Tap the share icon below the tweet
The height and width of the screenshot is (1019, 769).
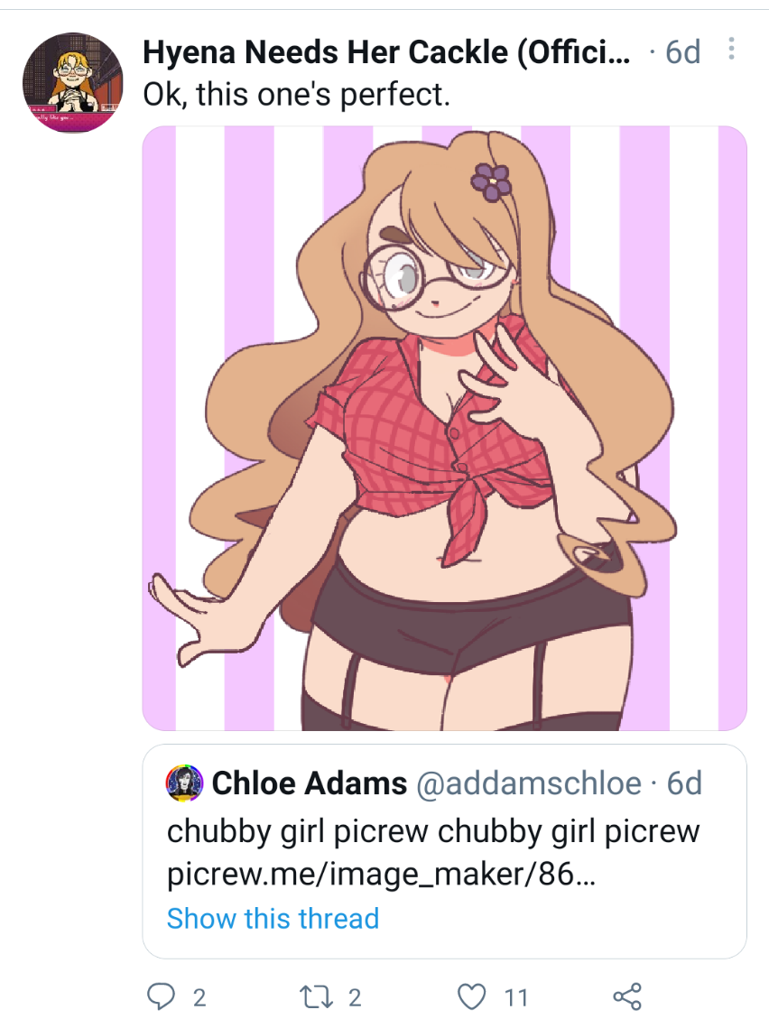(627, 996)
